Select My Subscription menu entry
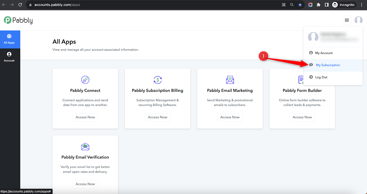Screen dimensions: 367x194 333,65
